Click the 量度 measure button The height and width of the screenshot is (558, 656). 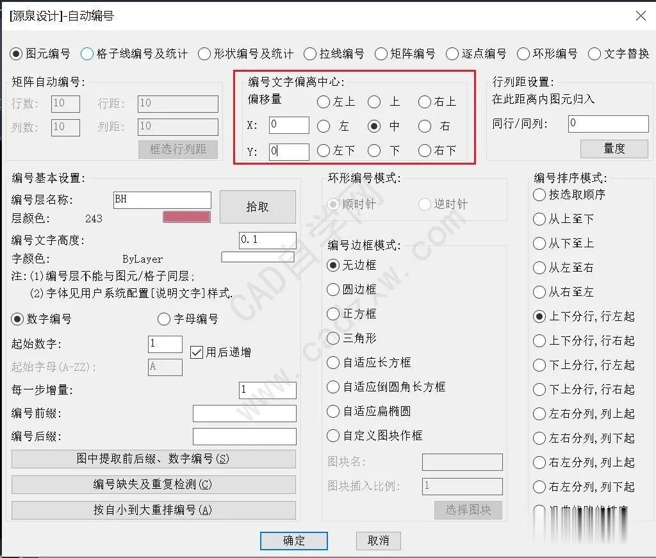(x=614, y=149)
